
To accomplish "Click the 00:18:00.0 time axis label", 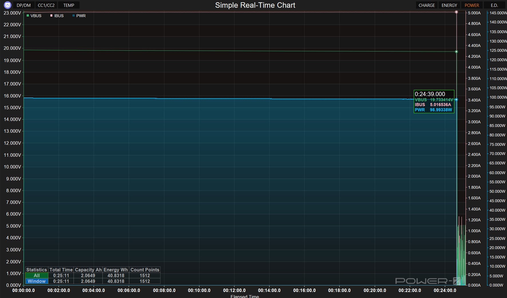I will click(339, 290).
